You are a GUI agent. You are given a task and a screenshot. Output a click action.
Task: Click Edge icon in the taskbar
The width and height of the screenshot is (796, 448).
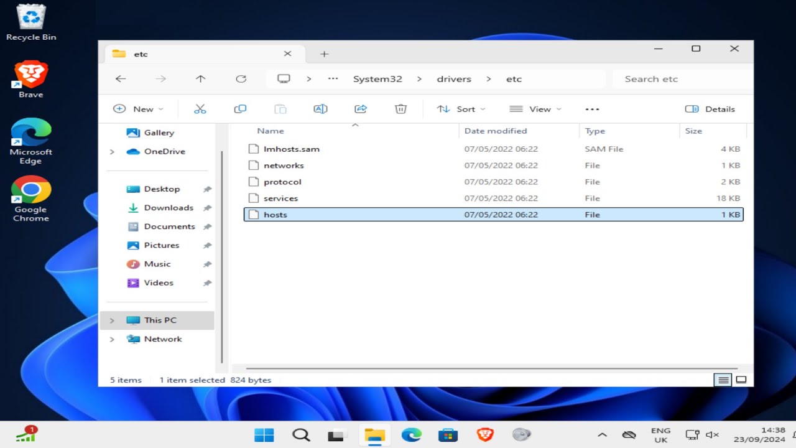[411, 435]
